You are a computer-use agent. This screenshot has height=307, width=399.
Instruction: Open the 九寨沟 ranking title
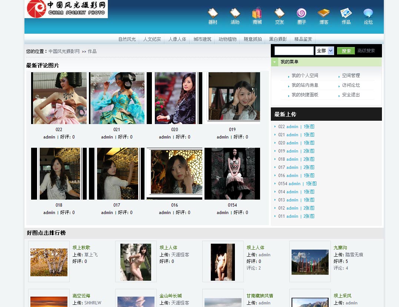click(340, 247)
